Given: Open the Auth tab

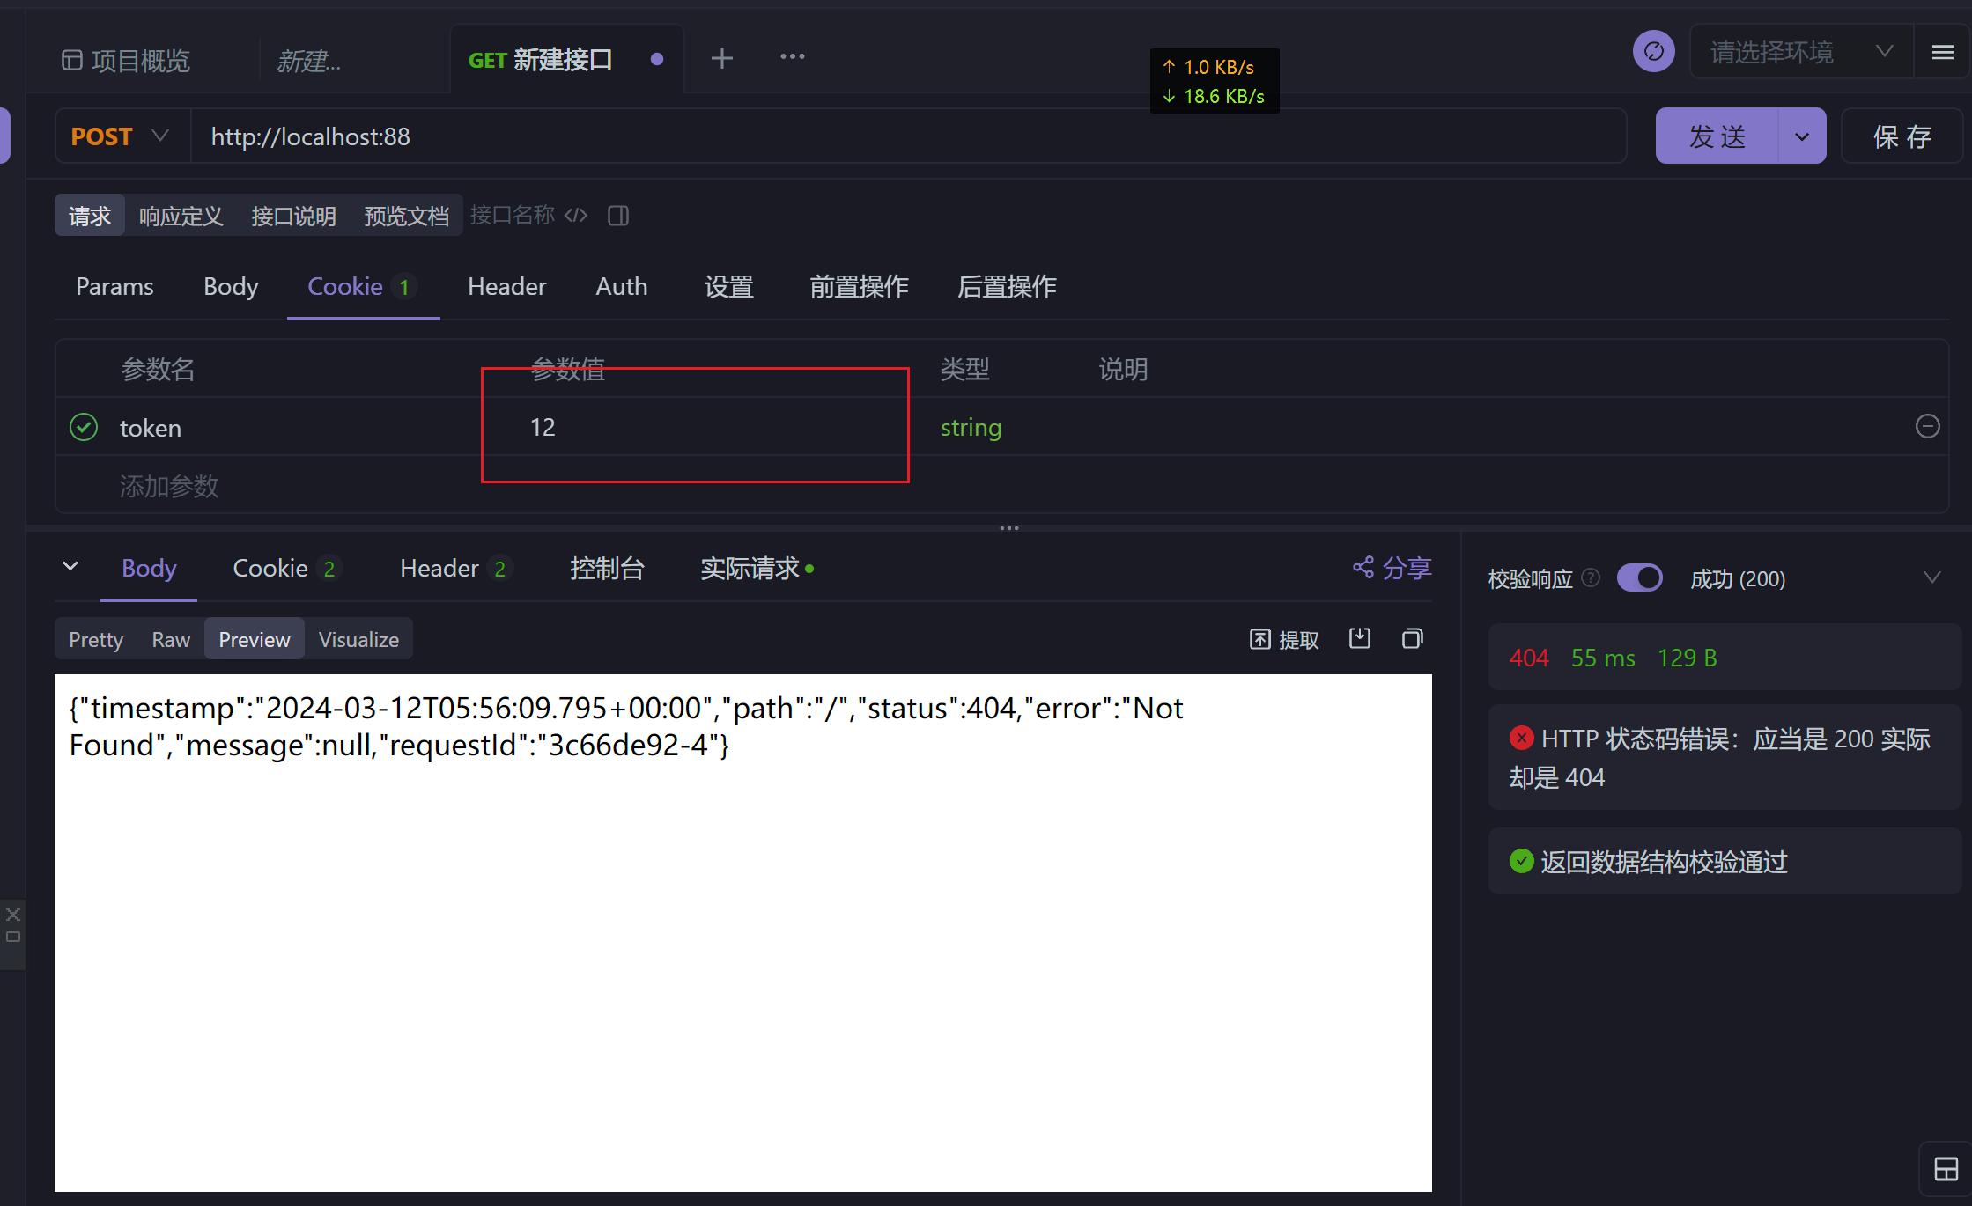Looking at the screenshot, I should click(621, 287).
